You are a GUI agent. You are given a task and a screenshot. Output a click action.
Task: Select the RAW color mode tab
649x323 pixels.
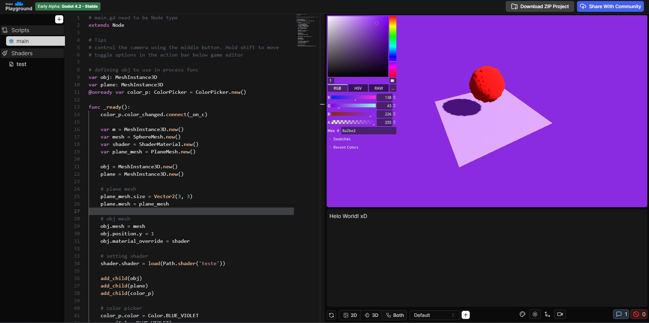pos(378,88)
